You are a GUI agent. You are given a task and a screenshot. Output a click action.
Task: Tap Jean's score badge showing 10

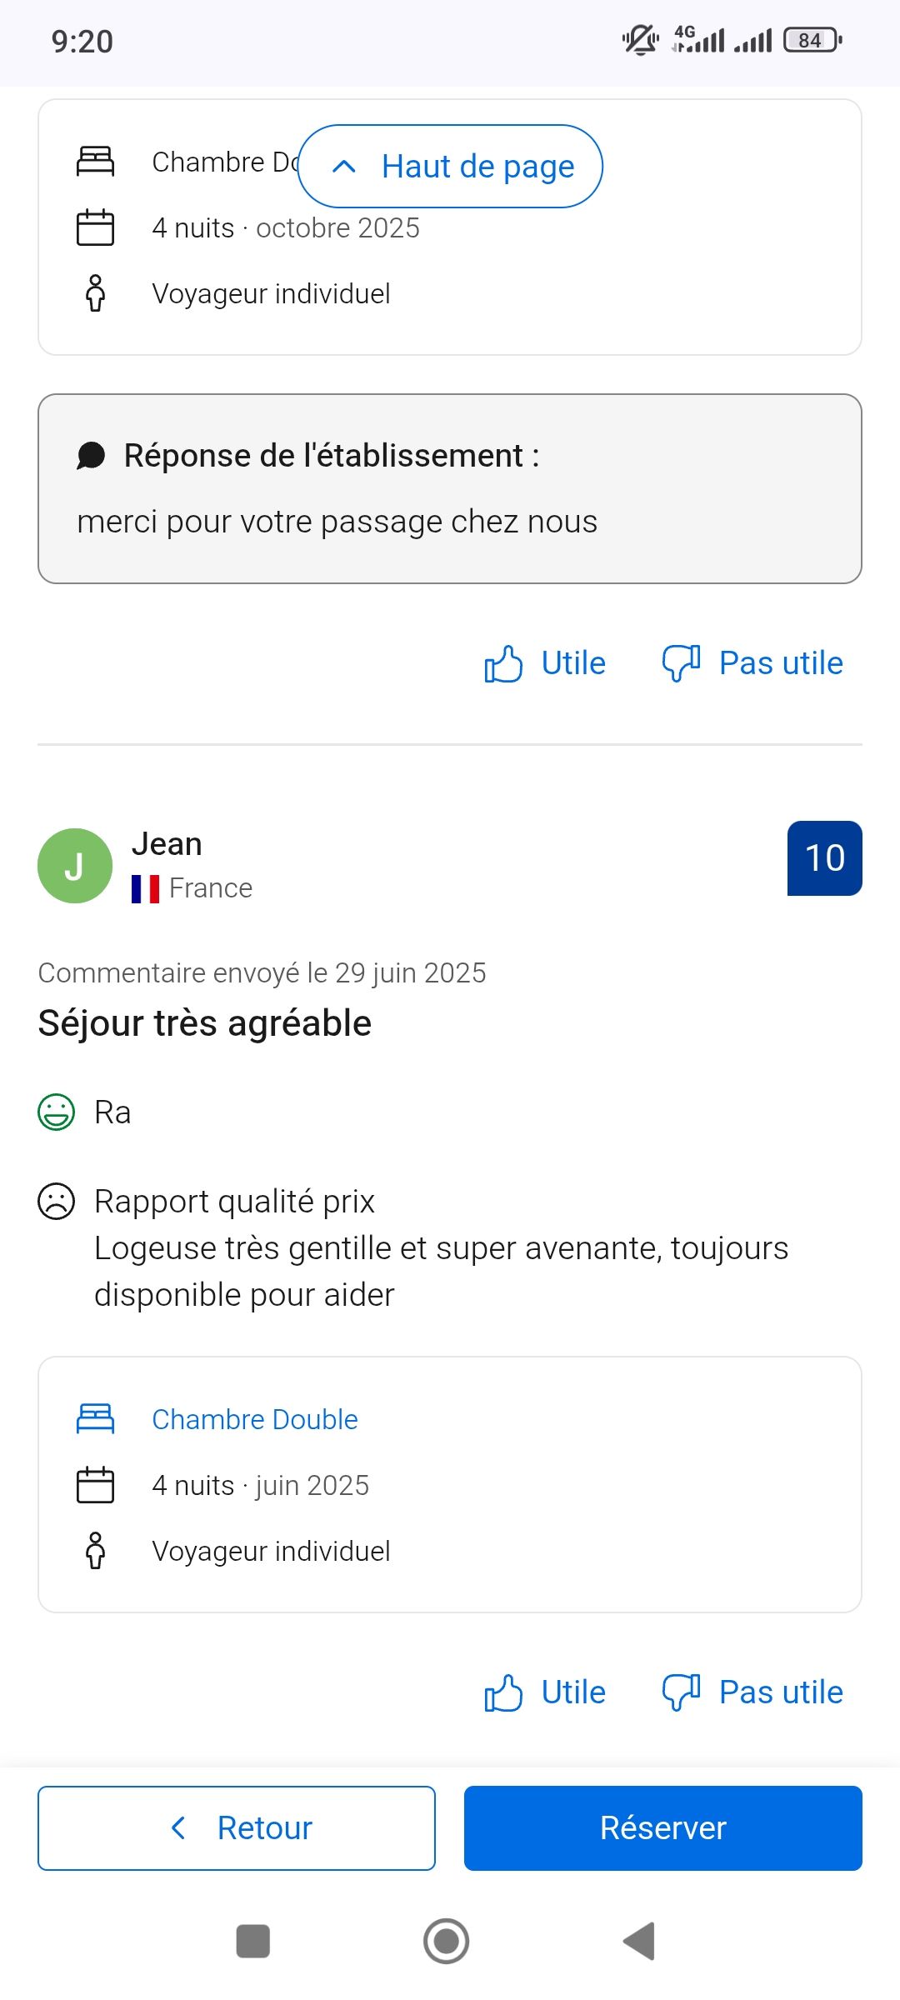pos(824,858)
